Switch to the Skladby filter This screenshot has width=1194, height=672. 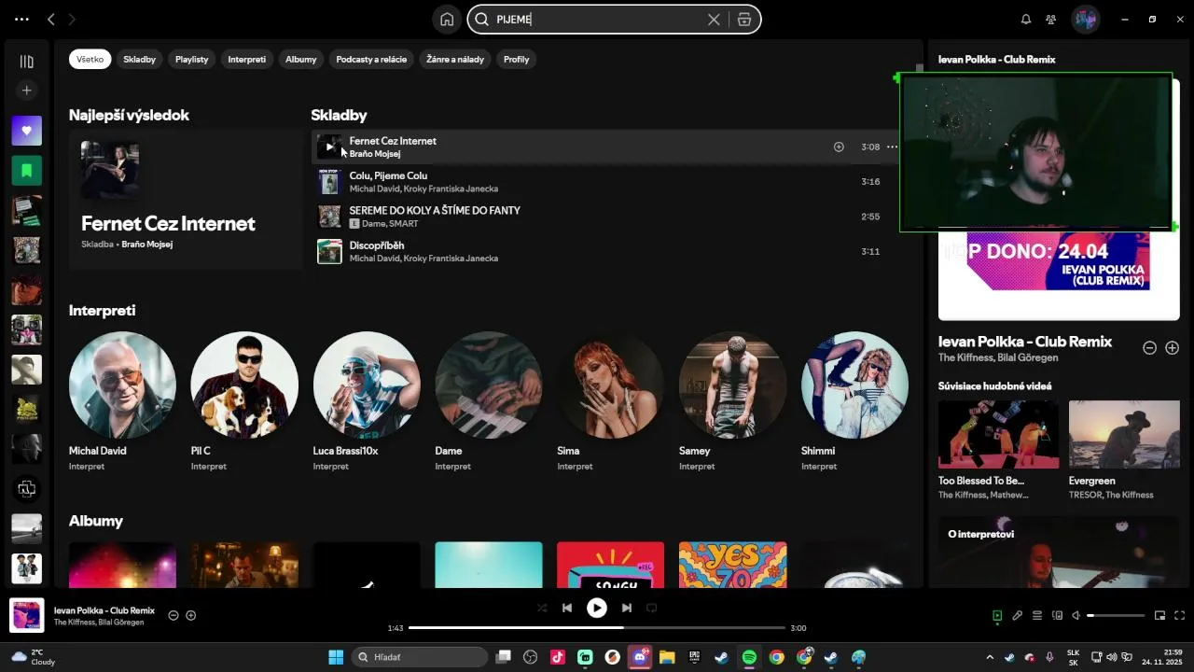[x=140, y=59]
